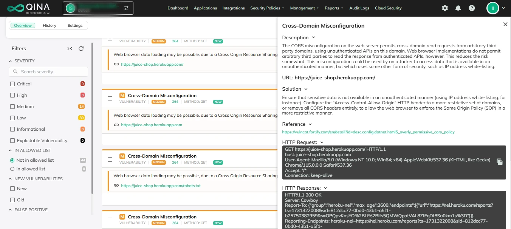Image resolution: width=511 pixels, height=229 pixels.
Task: Switch to the History tab
Action: click(x=50, y=25)
